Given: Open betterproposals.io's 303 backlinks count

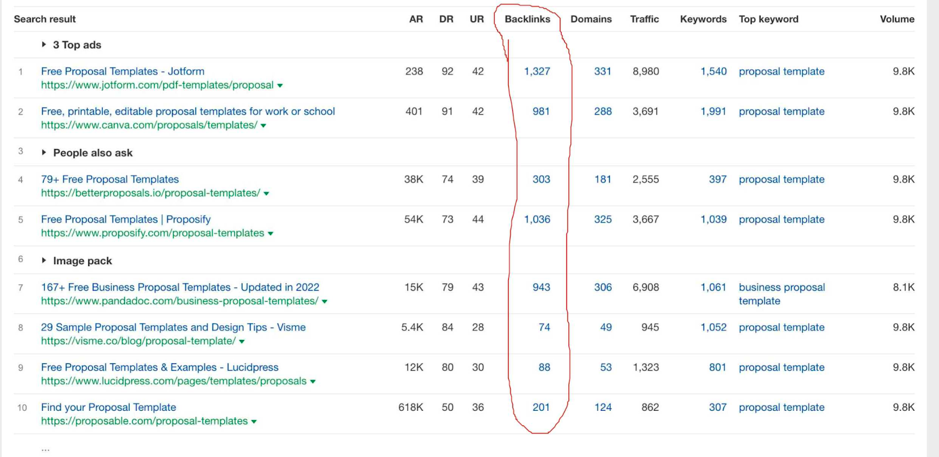Looking at the screenshot, I should (x=541, y=179).
